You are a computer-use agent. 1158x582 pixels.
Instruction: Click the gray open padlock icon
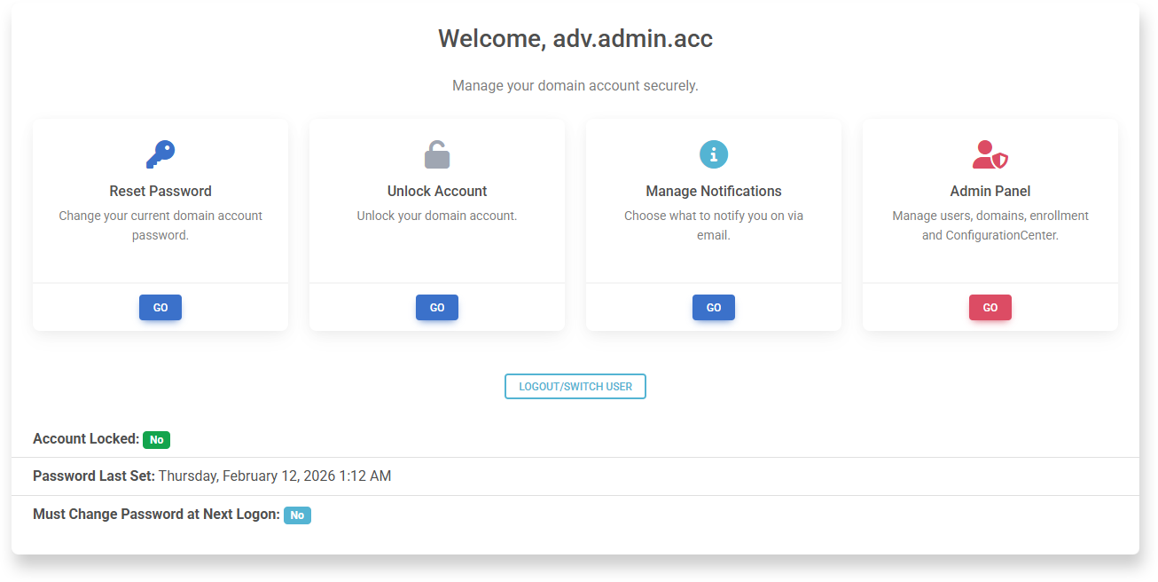click(437, 154)
